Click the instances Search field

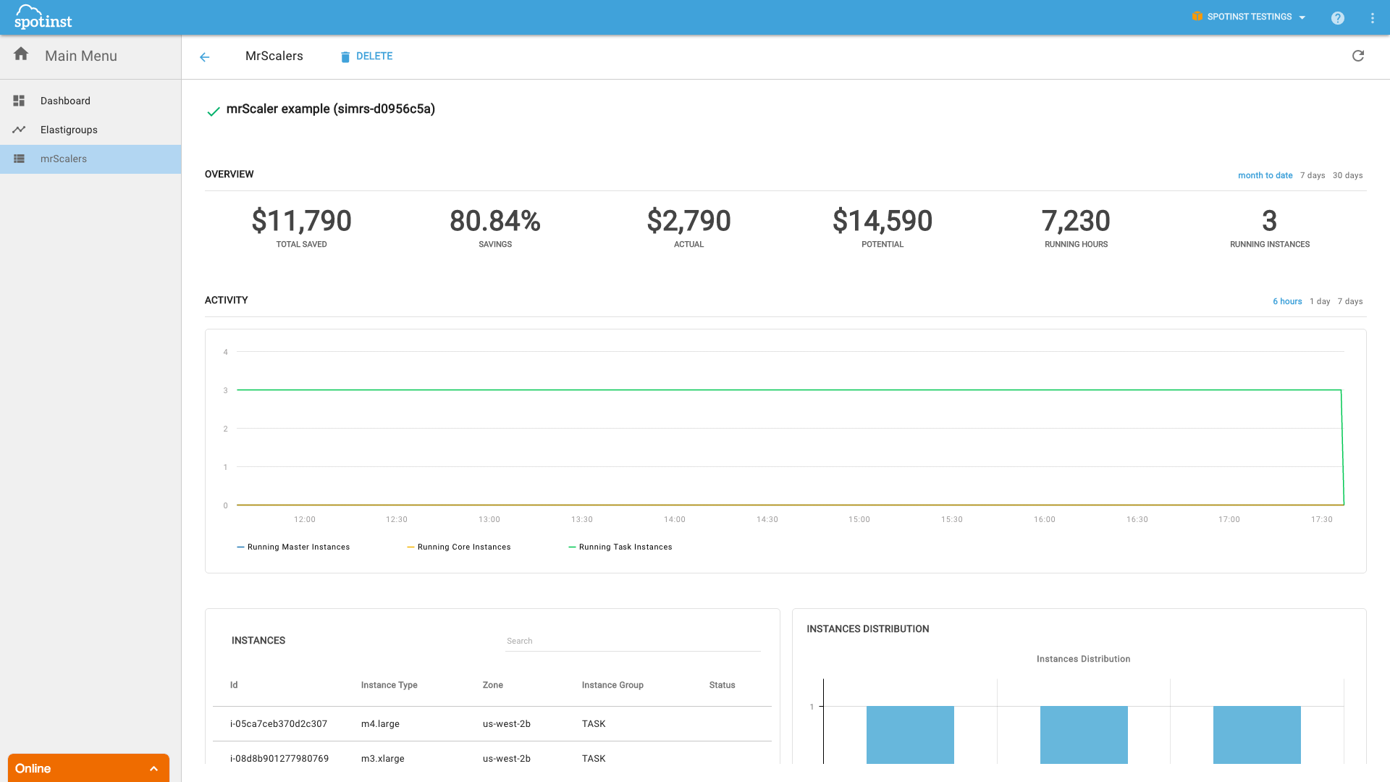coord(632,641)
